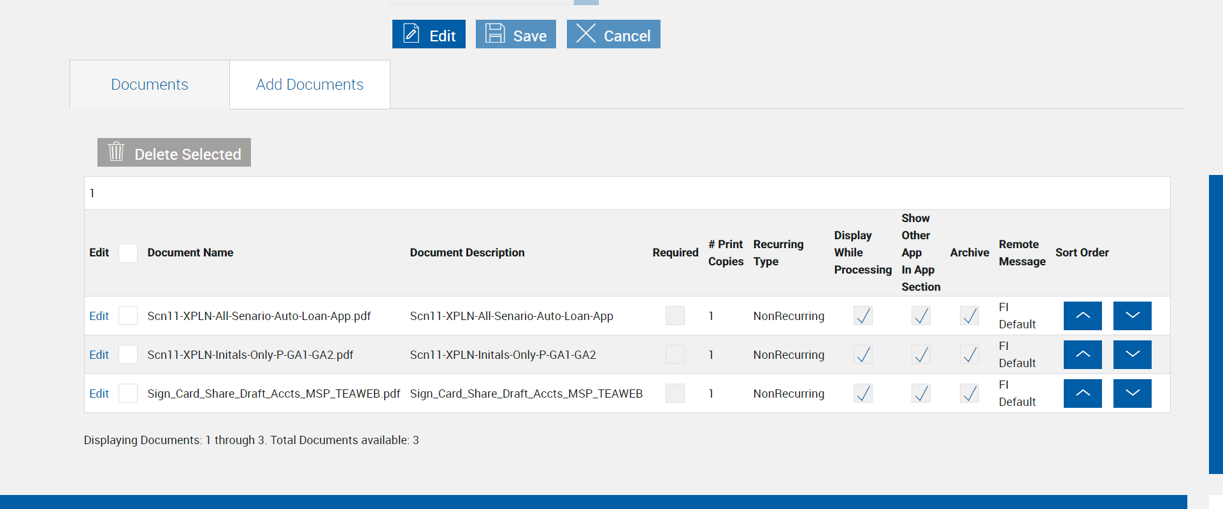Click the trash can Delete Selected icon
The height and width of the screenshot is (509, 1223).
coord(116,152)
